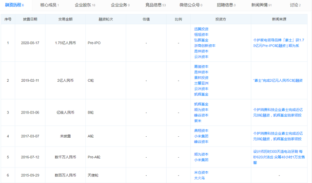Click the 披露日期 column header
Image resolution: width=312 pixels, height=183 pixels.
point(30,19)
